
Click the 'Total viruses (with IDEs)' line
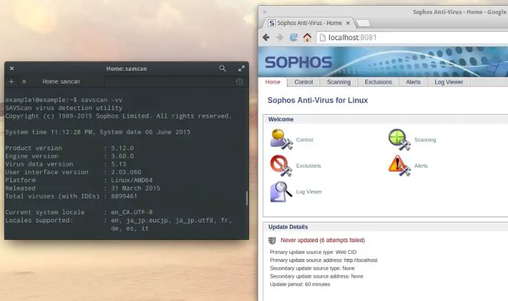coord(71,196)
